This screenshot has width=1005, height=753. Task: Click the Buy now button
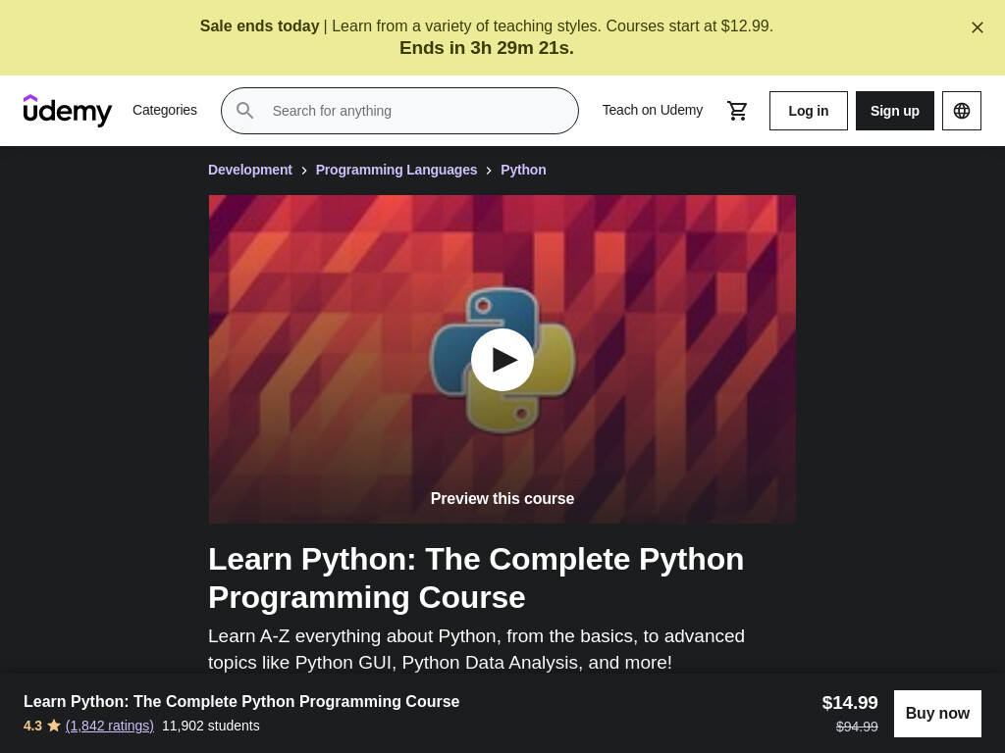coord(937,714)
